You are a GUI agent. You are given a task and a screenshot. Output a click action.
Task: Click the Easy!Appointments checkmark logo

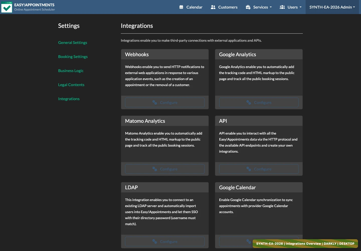pyautogui.click(x=7, y=7)
